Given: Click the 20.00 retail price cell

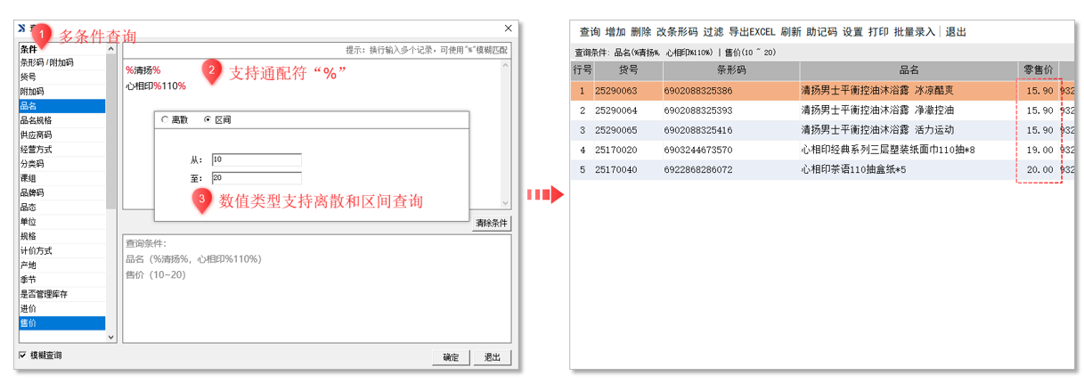Looking at the screenshot, I should 1040,169.
